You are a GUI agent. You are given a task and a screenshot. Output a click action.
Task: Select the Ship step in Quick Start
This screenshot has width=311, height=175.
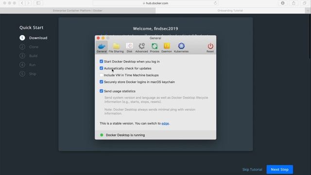coord(28,74)
